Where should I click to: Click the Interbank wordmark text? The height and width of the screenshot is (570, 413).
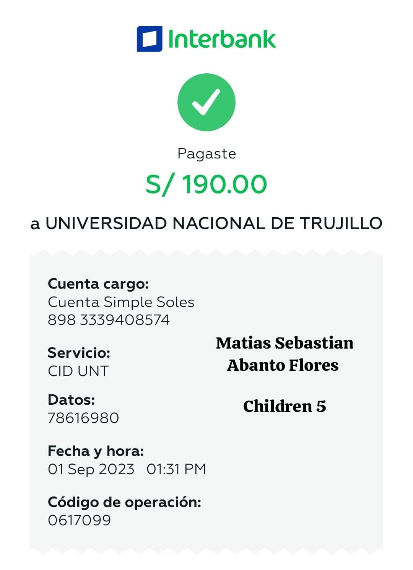point(222,39)
